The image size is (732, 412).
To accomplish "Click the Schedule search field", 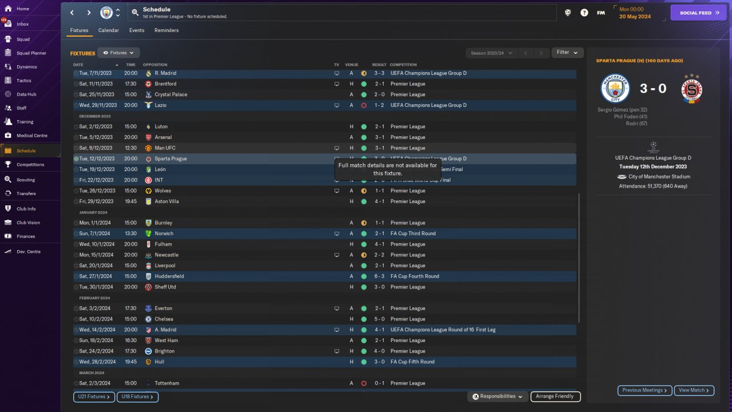I will coord(342,13).
